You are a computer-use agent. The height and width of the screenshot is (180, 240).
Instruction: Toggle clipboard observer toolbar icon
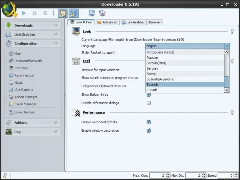63,13
